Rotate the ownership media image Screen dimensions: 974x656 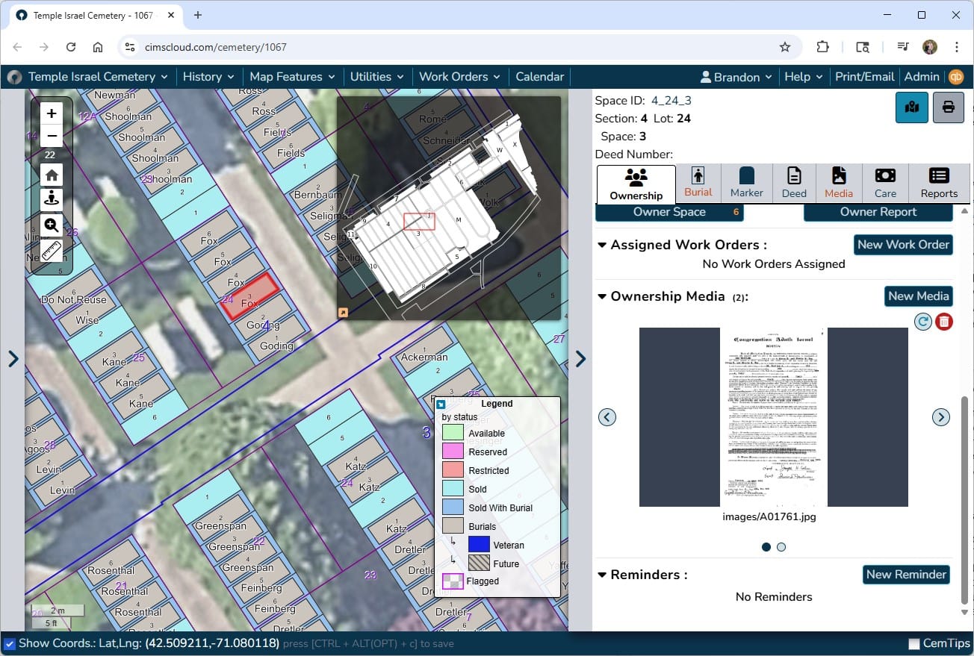(923, 322)
